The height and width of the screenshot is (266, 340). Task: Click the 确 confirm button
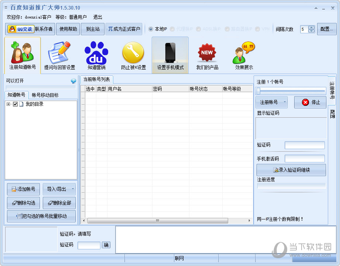106,245
